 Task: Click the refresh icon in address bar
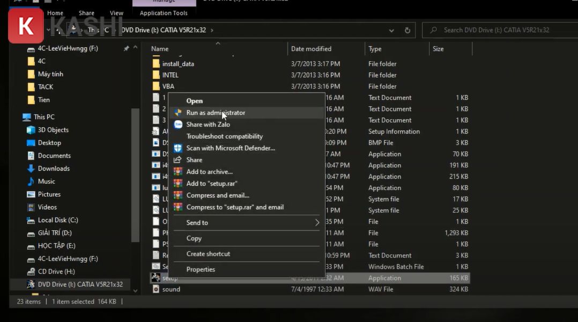pos(407,31)
